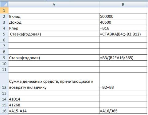Click empty cell B6
148x115 pixels.
coord(123,40)
